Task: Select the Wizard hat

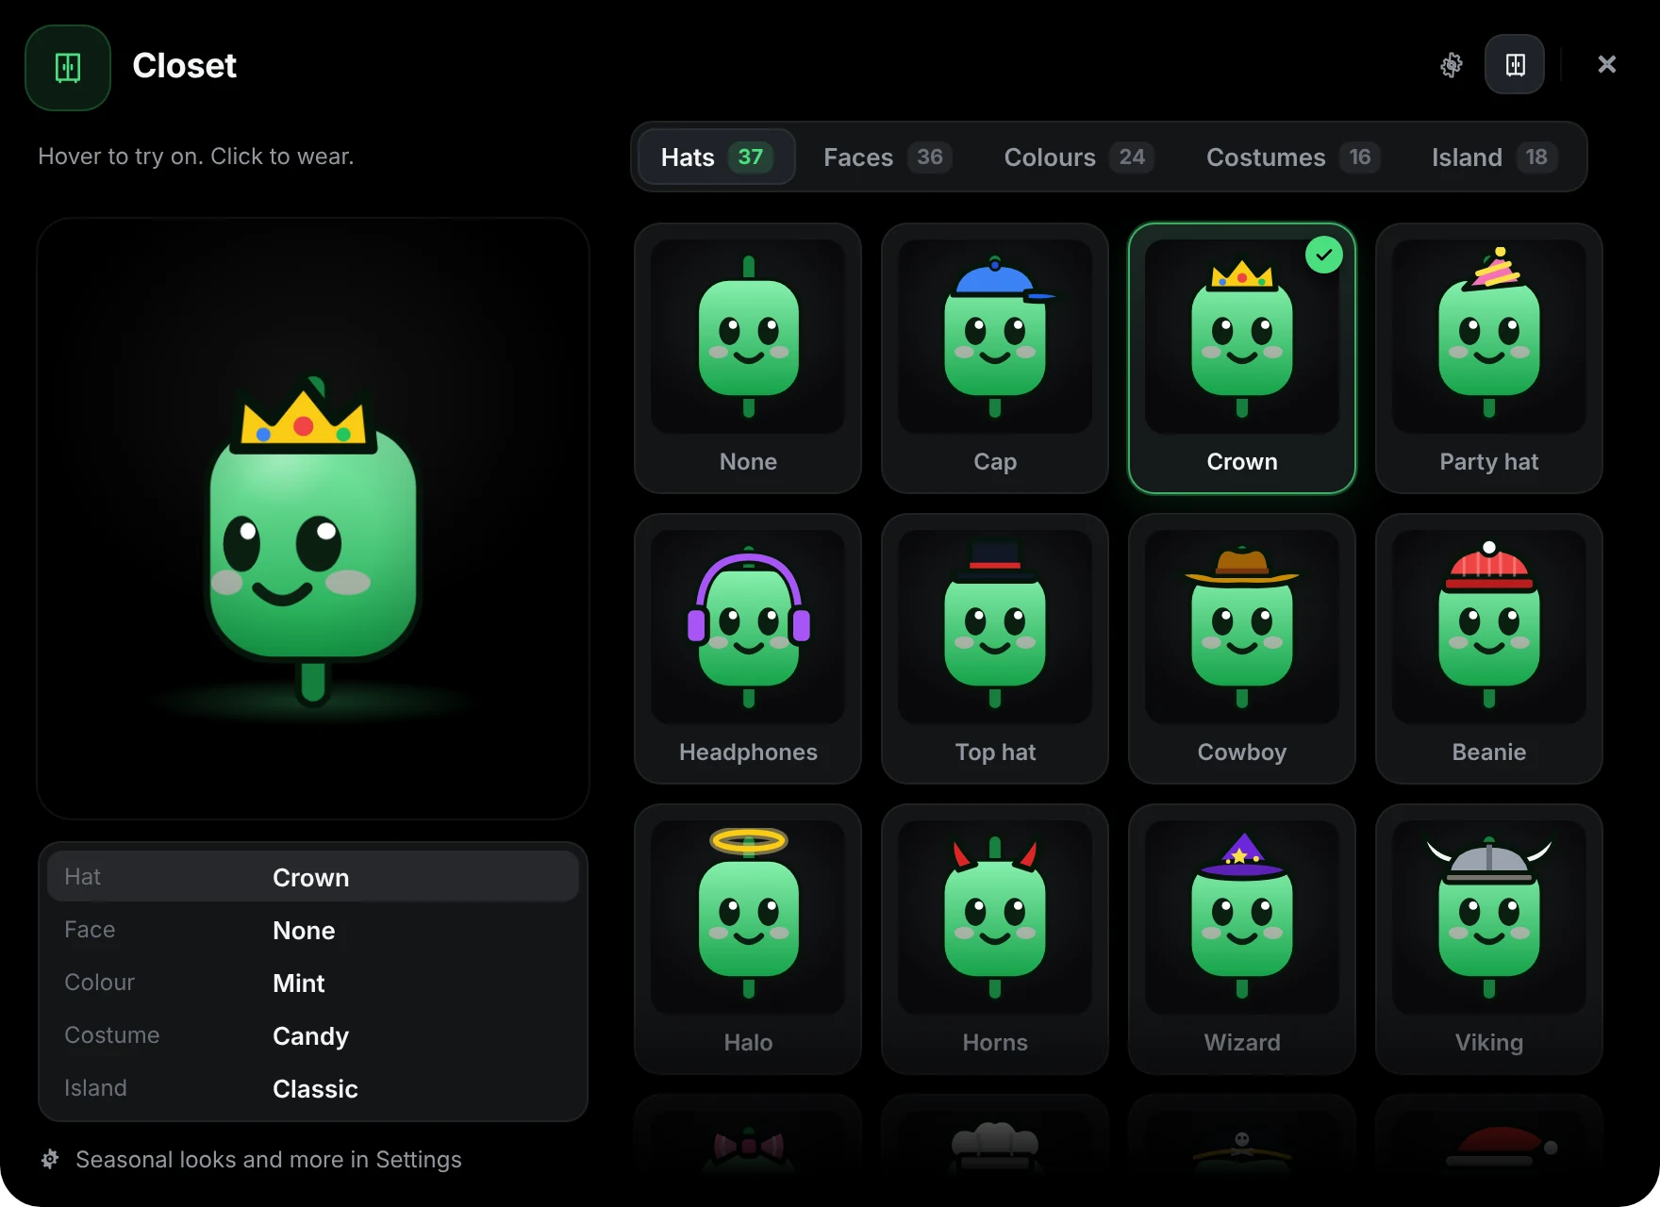Action: click(x=1242, y=939)
